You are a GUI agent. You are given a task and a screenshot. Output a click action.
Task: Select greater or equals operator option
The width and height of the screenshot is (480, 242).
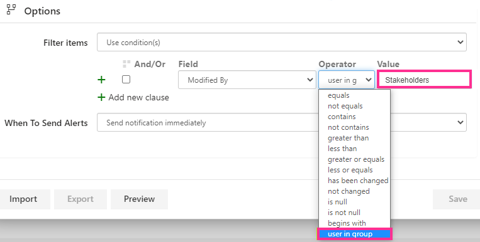pos(354,160)
